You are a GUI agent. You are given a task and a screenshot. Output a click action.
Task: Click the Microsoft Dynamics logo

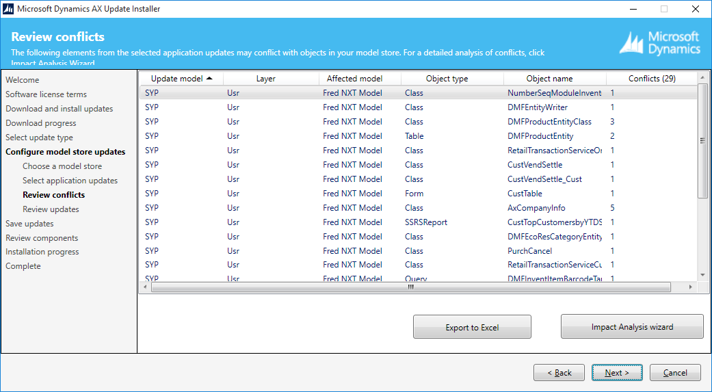tap(660, 44)
